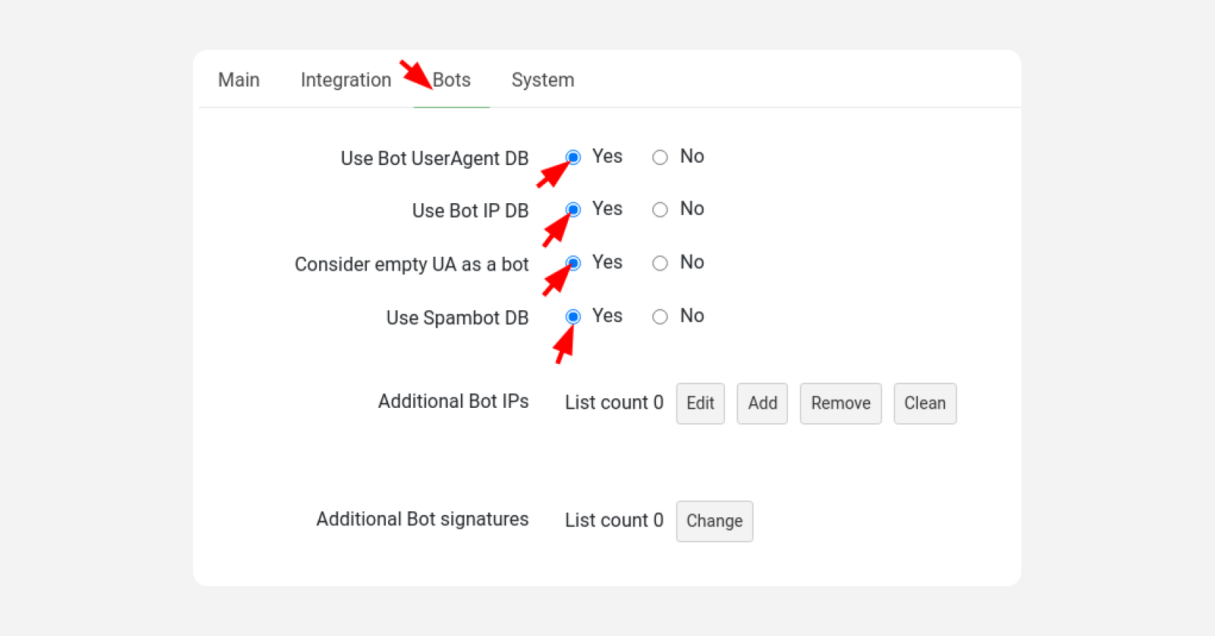Click the 'Additional Bot IPs' label
Image resolution: width=1215 pixels, height=636 pixels.
tap(453, 401)
